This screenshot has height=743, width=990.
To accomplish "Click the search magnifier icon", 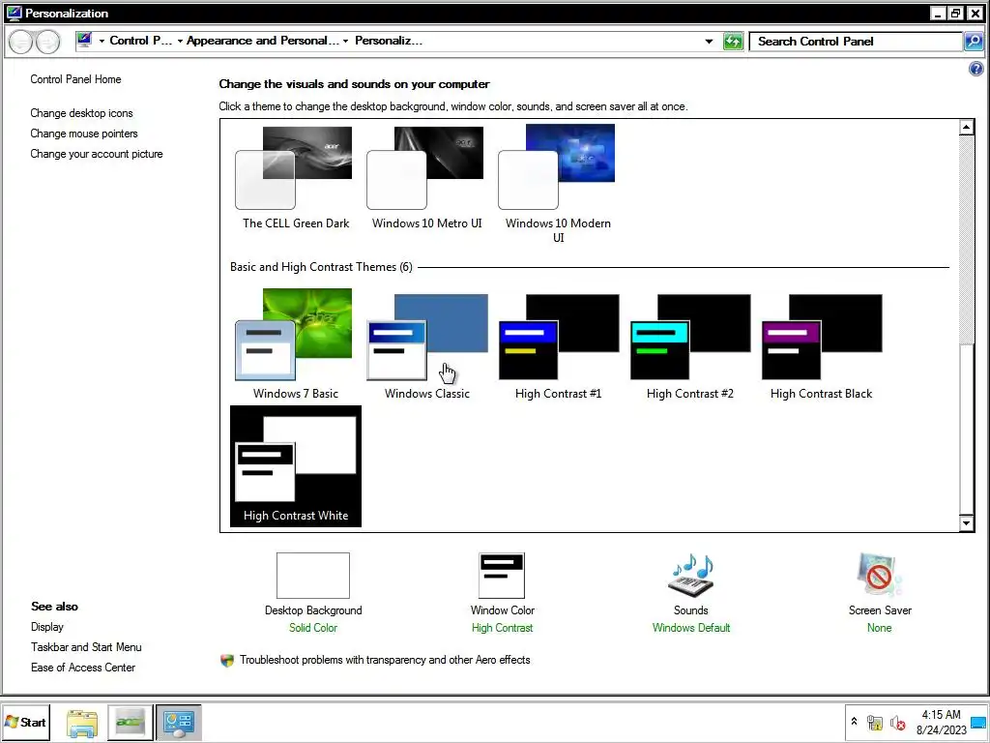I will pyautogui.click(x=974, y=42).
